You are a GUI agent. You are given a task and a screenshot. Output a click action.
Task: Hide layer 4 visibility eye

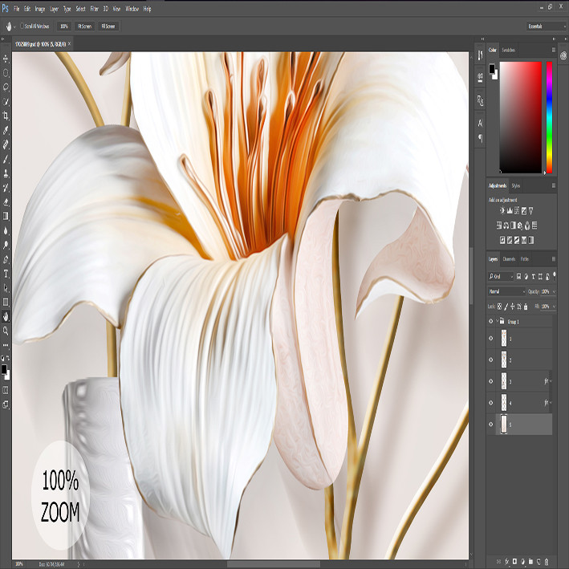(491, 402)
